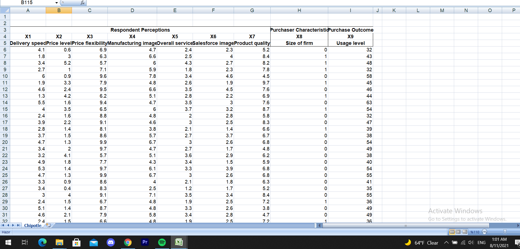
Task: Open Spotify from the taskbar
Action: click(162, 242)
